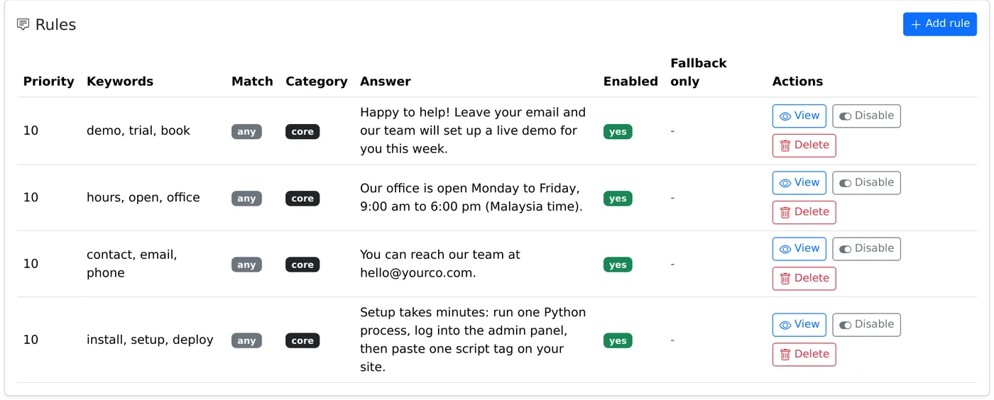View the install, setup, deploy rule
This screenshot has width=994, height=400.
click(799, 325)
